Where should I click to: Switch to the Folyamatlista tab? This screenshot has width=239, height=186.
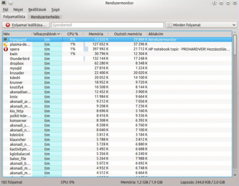pyautogui.click(x=14, y=17)
